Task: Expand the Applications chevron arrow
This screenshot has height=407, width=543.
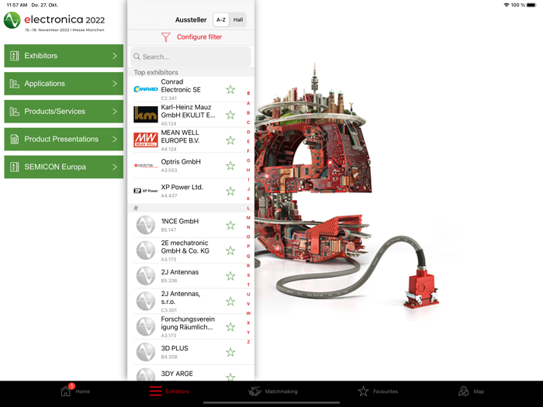Action: 115,84
